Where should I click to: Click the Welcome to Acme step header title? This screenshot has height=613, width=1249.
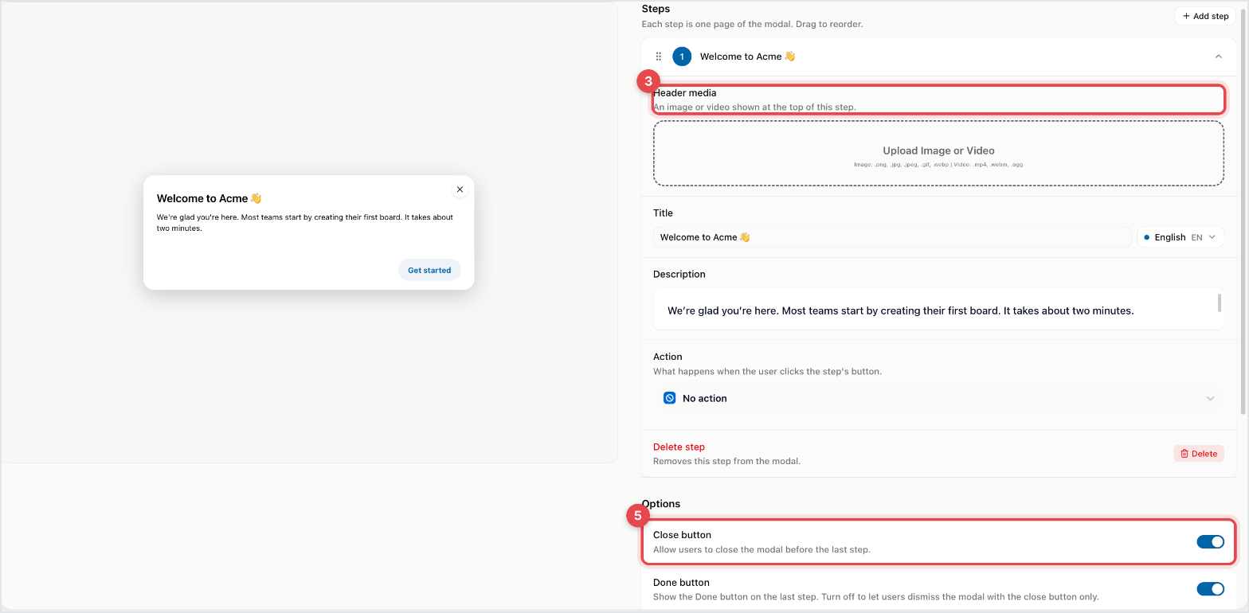[747, 57]
